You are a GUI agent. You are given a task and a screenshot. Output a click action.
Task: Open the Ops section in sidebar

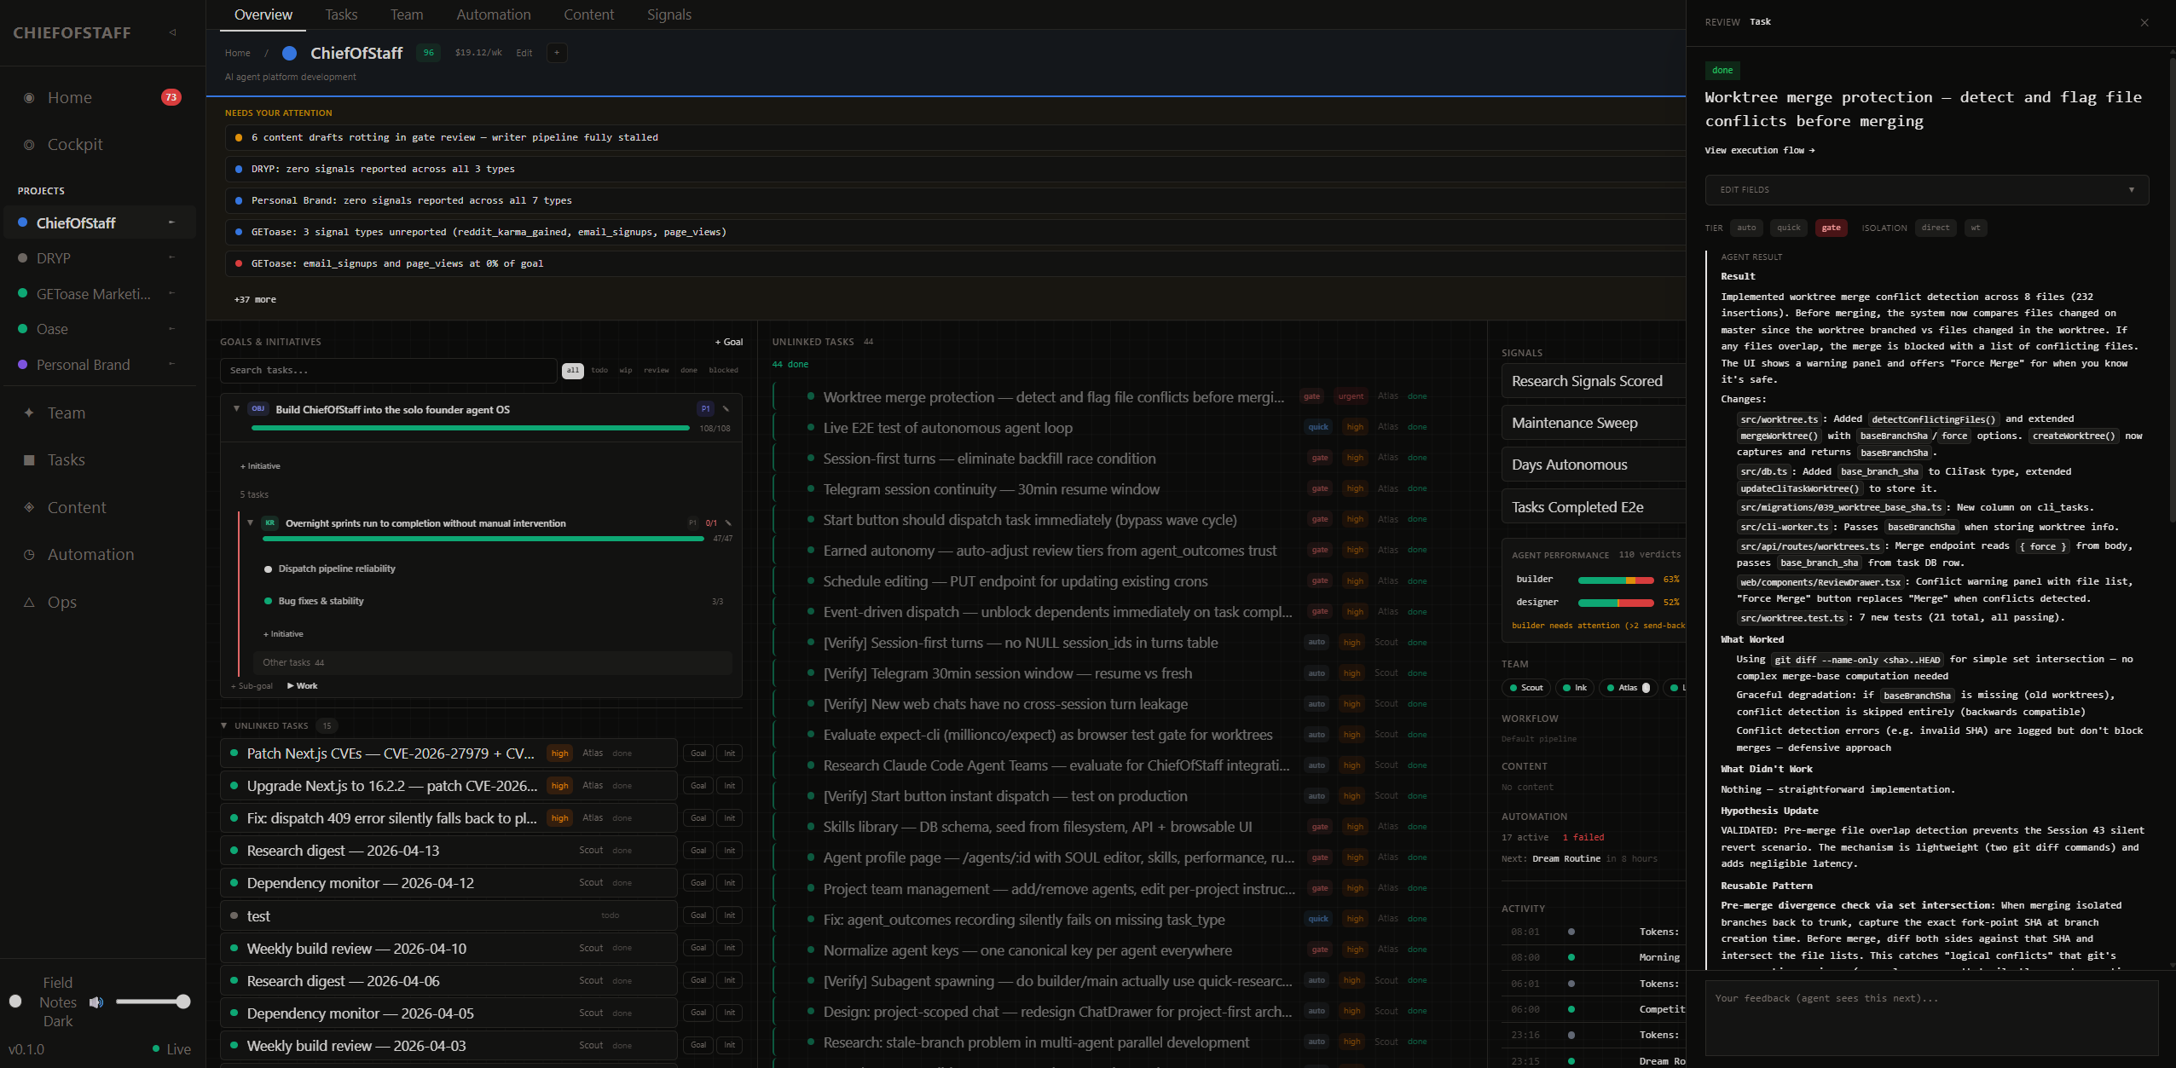point(62,602)
